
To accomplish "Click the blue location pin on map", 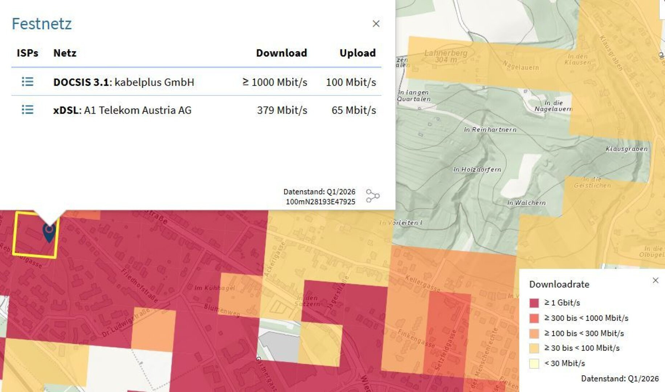I will coord(49,233).
